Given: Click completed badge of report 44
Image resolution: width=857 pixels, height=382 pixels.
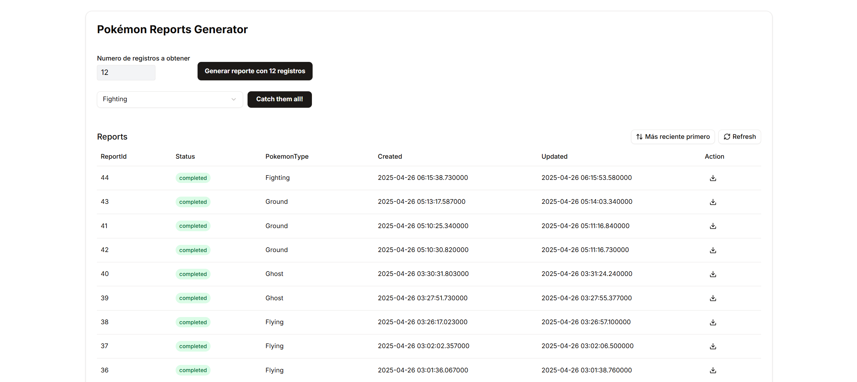Looking at the screenshot, I should click(x=193, y=178).
